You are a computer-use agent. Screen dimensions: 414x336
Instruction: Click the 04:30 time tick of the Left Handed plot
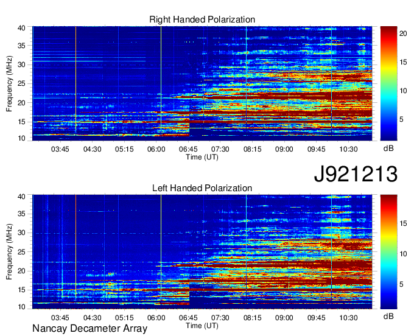click(92, 318)
